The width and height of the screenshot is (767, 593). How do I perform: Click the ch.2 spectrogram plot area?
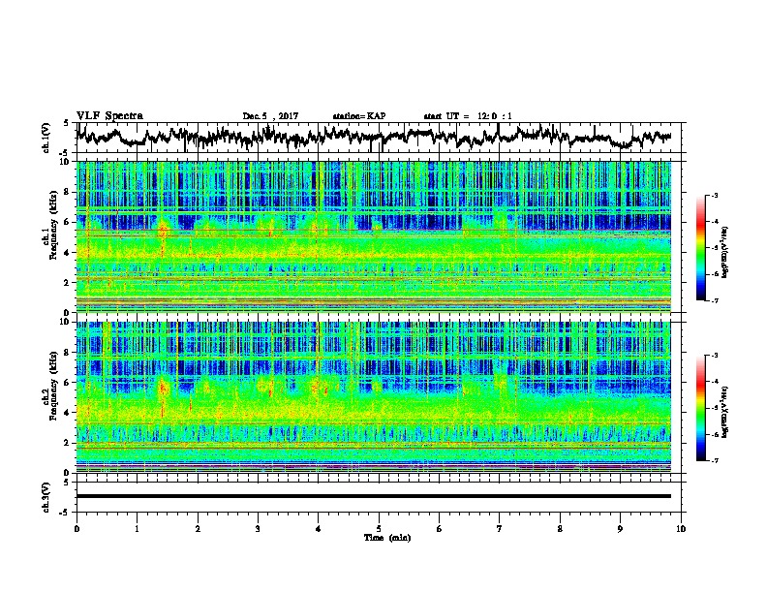(x=374, y=397)
